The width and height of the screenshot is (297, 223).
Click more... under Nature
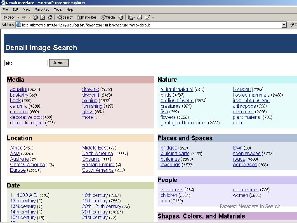(240, 123)
